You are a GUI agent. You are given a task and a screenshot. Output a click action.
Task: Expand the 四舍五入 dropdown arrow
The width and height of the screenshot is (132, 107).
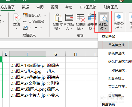(x=45, y=15)
